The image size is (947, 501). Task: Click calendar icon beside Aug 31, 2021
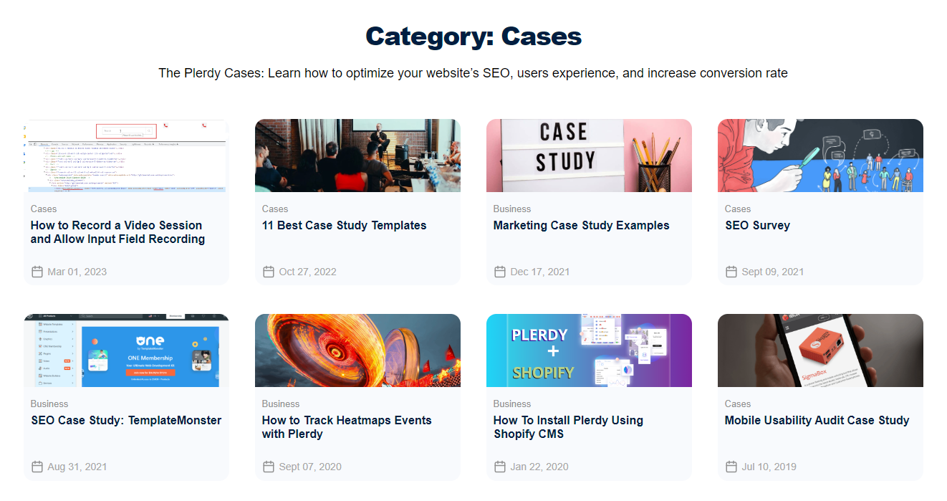click(37, 467)
